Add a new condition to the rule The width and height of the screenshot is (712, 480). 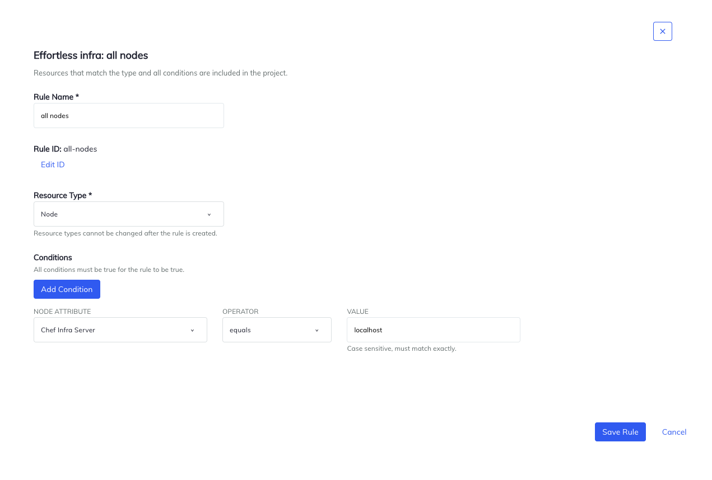coord(67,289)
